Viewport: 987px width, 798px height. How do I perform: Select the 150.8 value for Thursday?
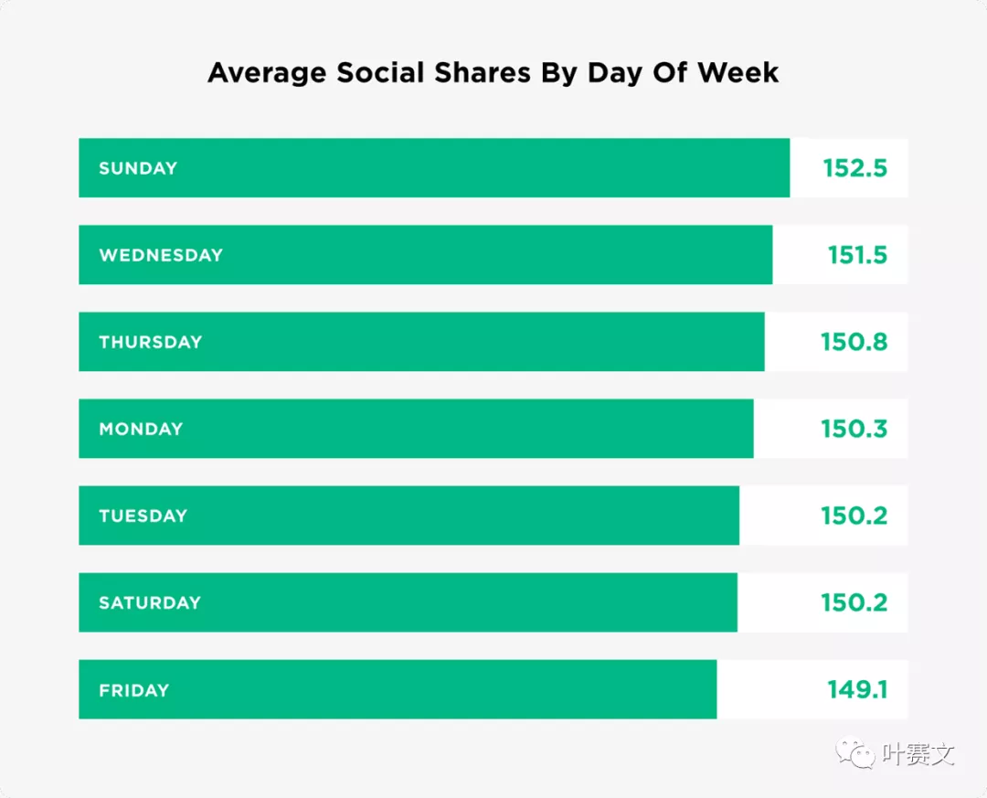point(854,342)
